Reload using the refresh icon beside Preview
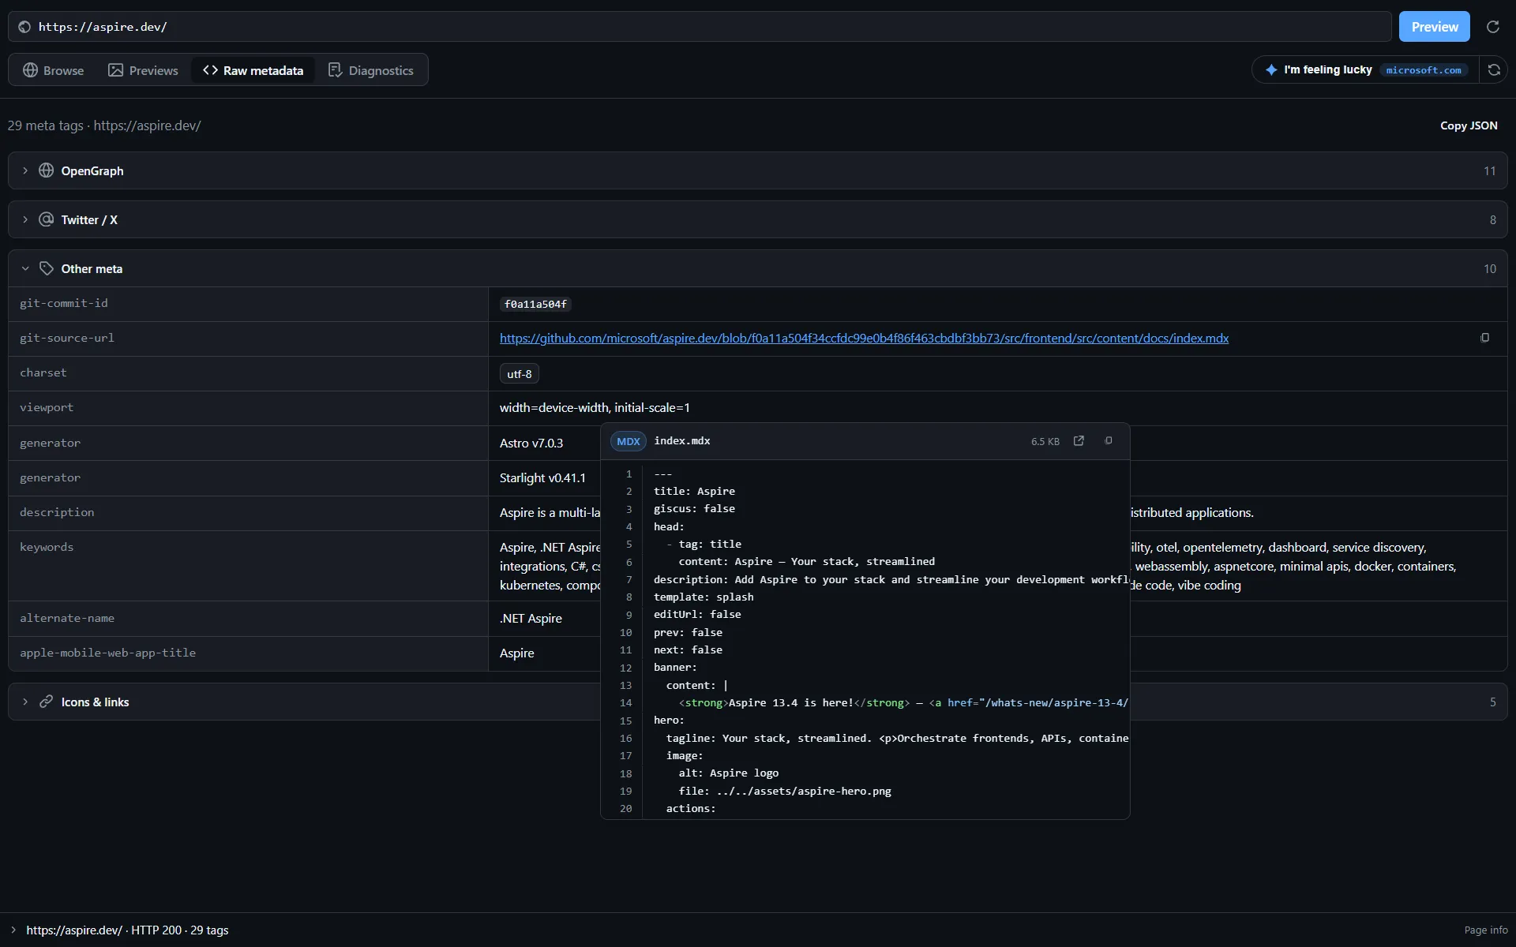Screen dimensions: 1516x947 point(1492,27)
